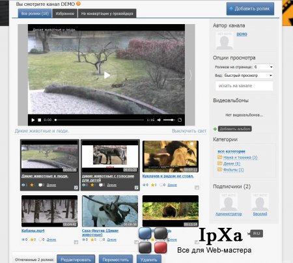
Task: Tick the checkbox for Саха-Якутия video
Action: click(136, 242)
